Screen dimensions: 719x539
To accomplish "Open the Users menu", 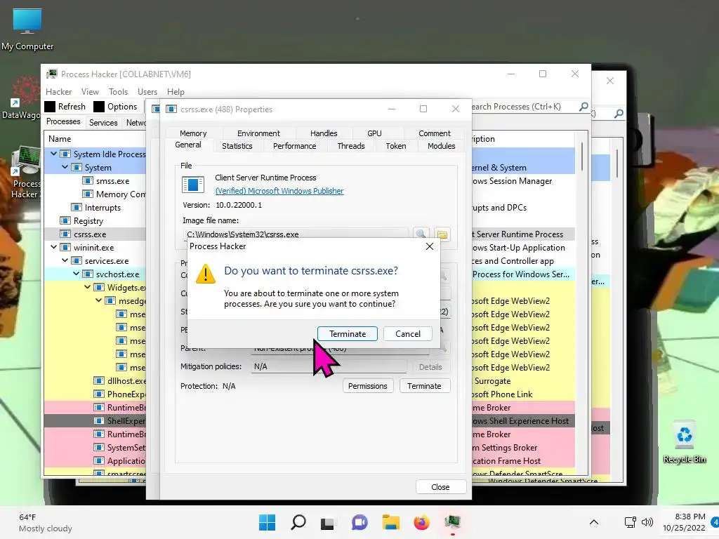I will (x=147, y=92).
